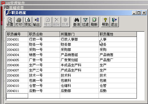Viewport: 148px width, 104px height.
Task: Click the attribute cell 后勤
Action: pyautogui.click(x=118, y=91)
